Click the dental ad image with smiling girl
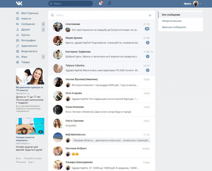This screenshot has width=212, height=171. (30, 76)
